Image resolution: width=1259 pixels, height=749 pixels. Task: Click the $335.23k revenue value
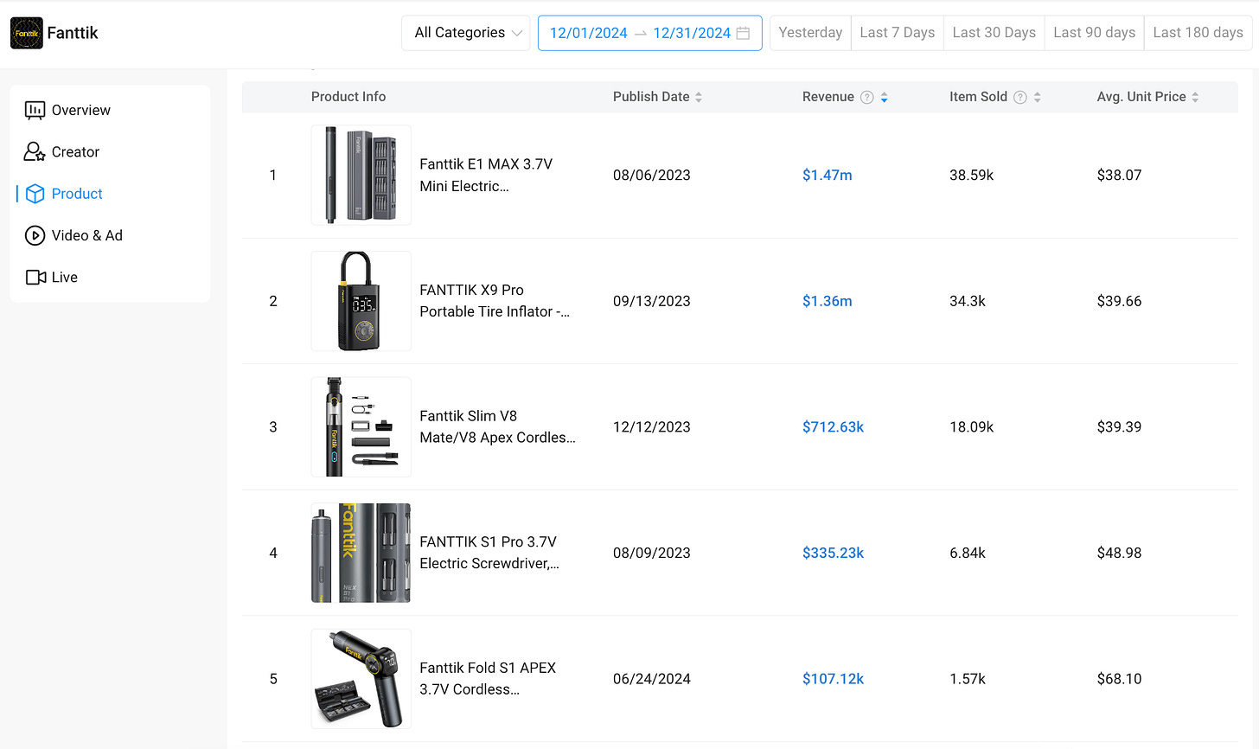click(x=834, y=553)
